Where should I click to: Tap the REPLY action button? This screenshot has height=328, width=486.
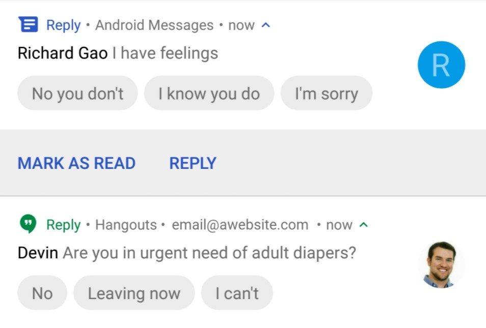click(193, 163)
